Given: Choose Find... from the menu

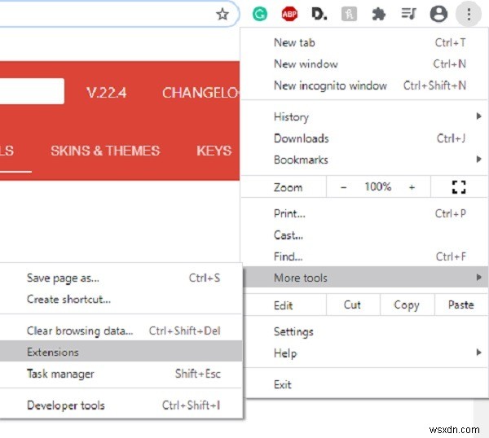Looking at the screenshot, I should click(x=364, y=256).
